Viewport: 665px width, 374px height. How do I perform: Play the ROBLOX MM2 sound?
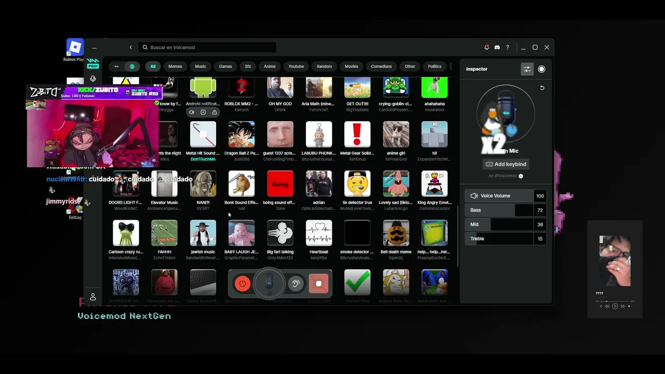pos(242,88)
